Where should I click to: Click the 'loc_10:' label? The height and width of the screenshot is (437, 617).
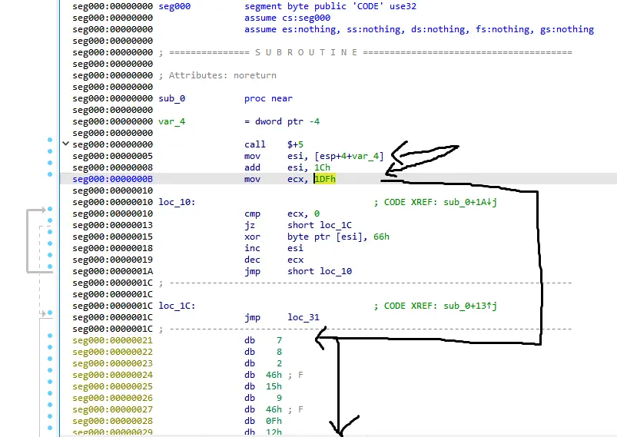(x=177, y=202)
